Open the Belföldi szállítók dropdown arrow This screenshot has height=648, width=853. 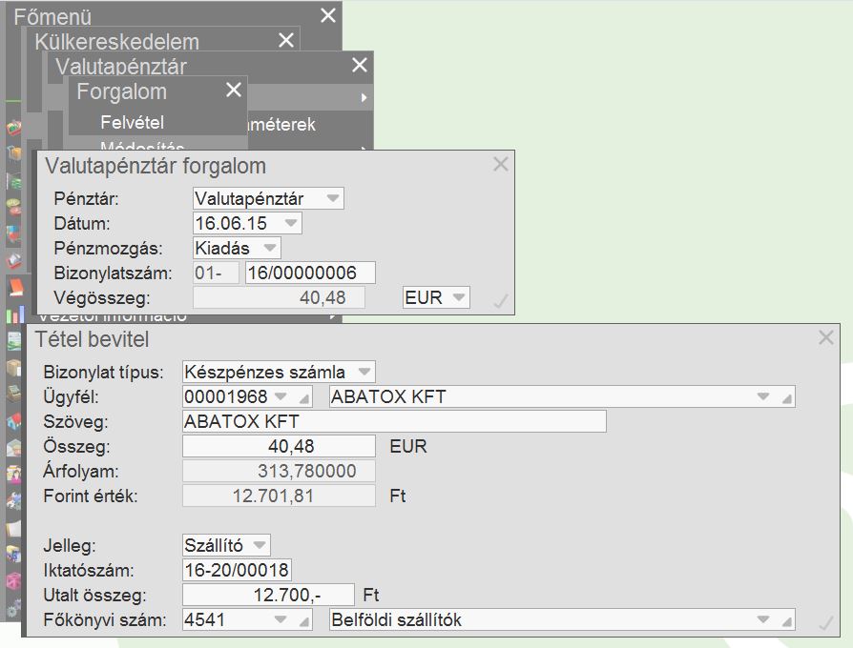763,618
